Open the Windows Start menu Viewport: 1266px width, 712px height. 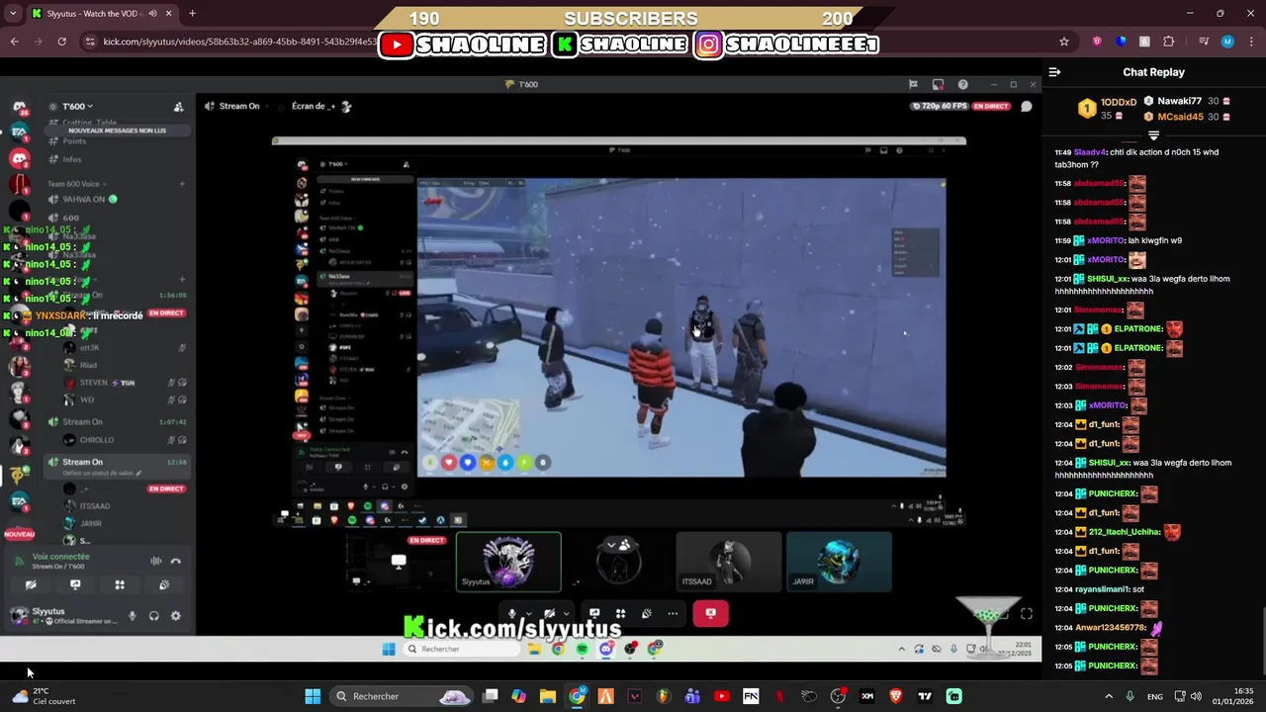point(313,696)
